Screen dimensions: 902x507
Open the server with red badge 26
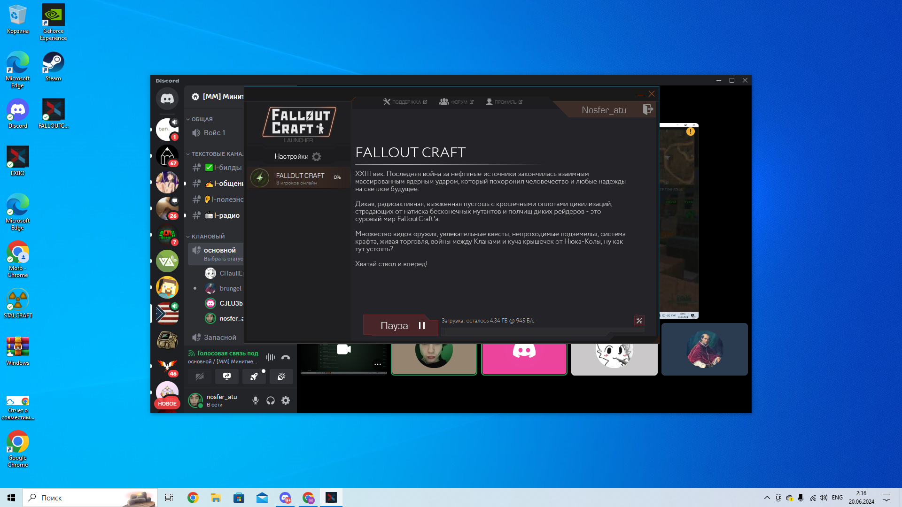pos(167,208)
